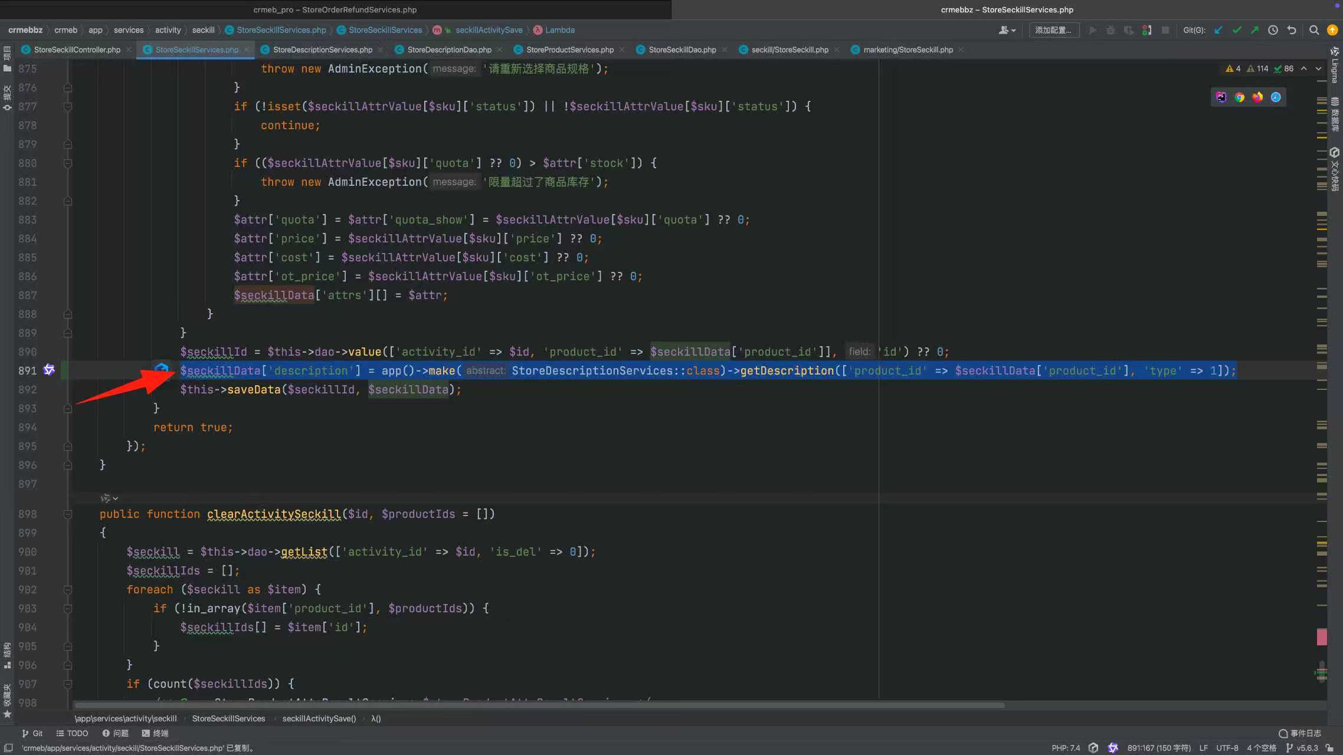Open Lingma panel on right sidebar
The width and height of the screenshot is (1343, 755).
point(1335,65)
